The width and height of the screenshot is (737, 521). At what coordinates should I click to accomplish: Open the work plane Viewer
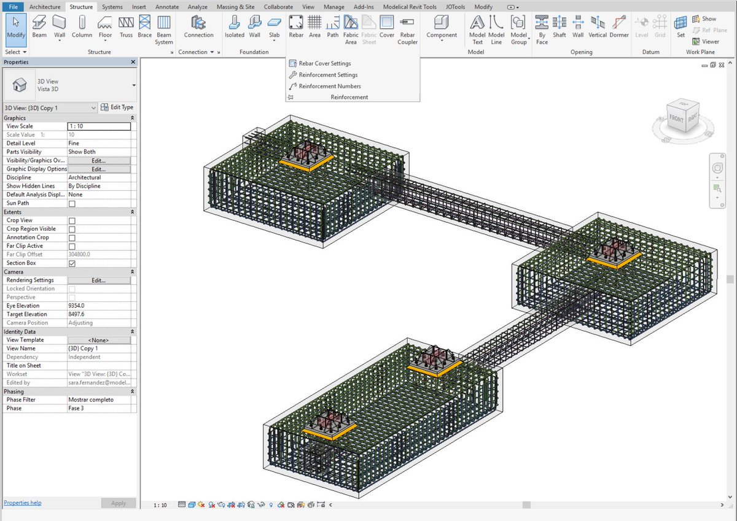point(706,42)
